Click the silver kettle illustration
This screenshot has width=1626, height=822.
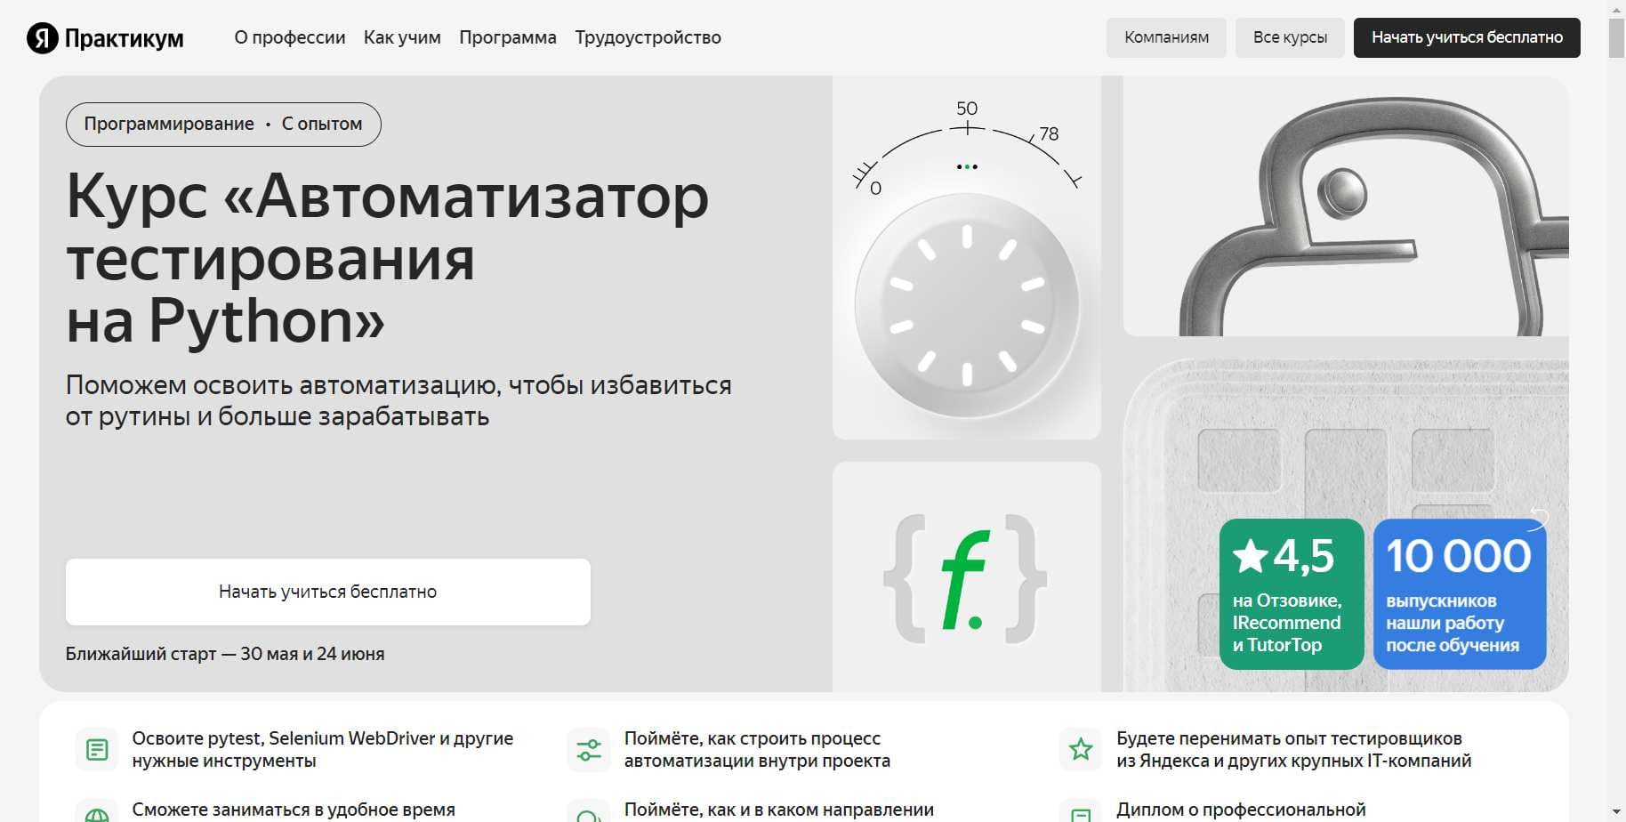pos(1361,214)
